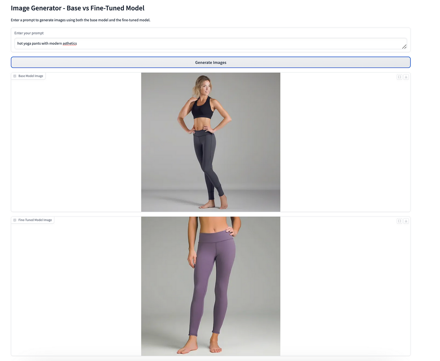Click the 'Base Model Image' label text
This screenshot has height=361, width=440.
pos(31,76)
